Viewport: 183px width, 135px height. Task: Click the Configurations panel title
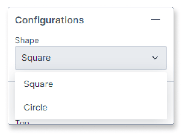click(49, 20)
